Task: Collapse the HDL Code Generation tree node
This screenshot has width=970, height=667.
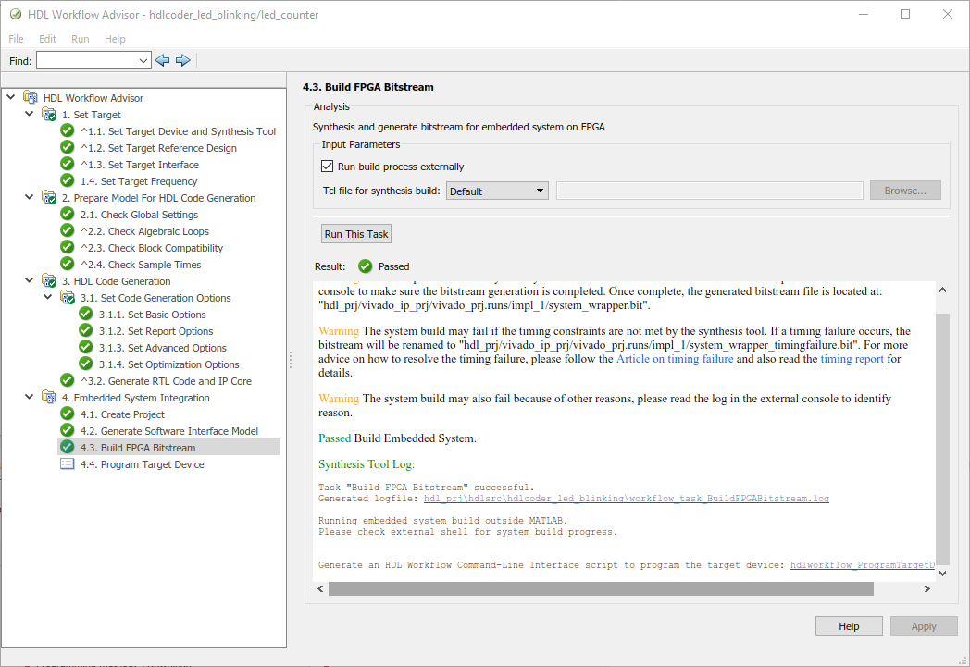Action: pos(30,281)
